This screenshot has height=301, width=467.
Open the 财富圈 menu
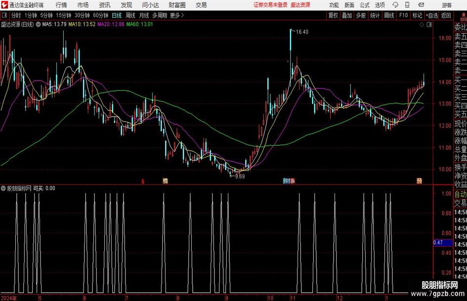tap(177, 5)
